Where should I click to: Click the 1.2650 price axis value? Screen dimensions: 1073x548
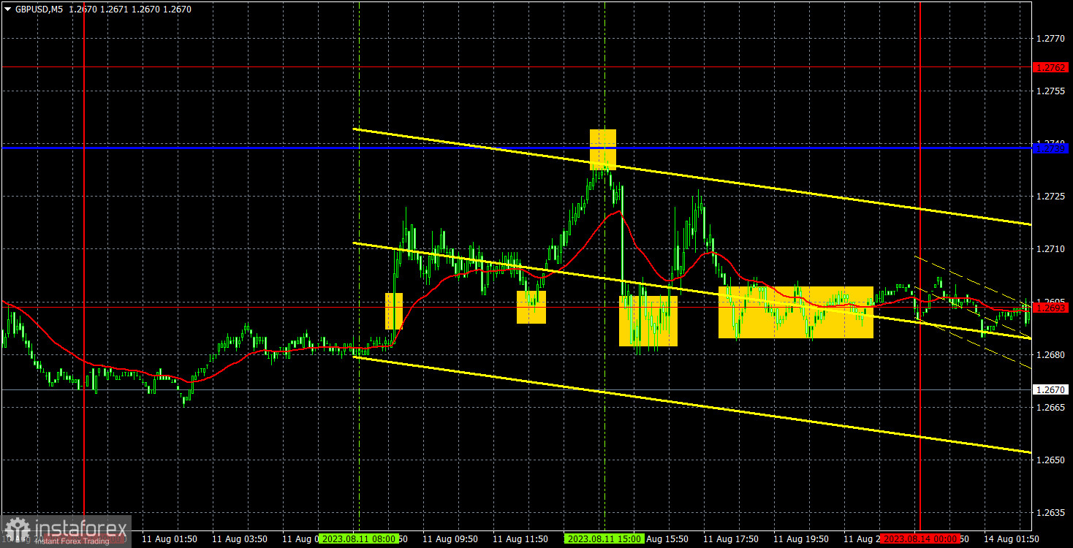tap(1052, 460)
